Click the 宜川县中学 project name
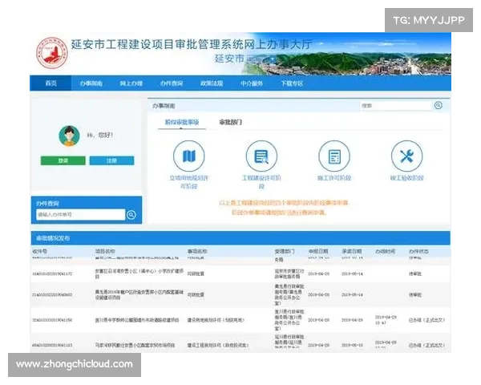 click(x=137, y=320)
